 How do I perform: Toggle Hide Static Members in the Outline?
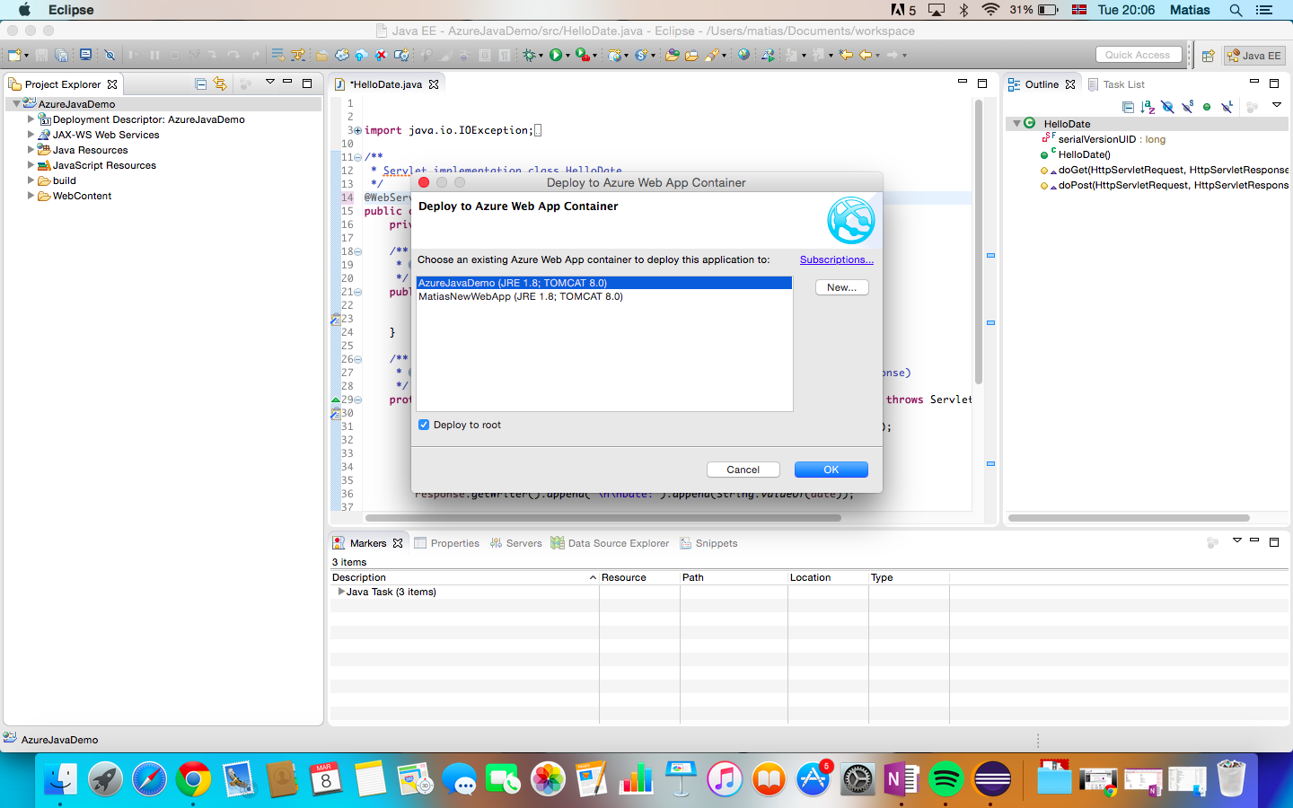(1187, 107)
